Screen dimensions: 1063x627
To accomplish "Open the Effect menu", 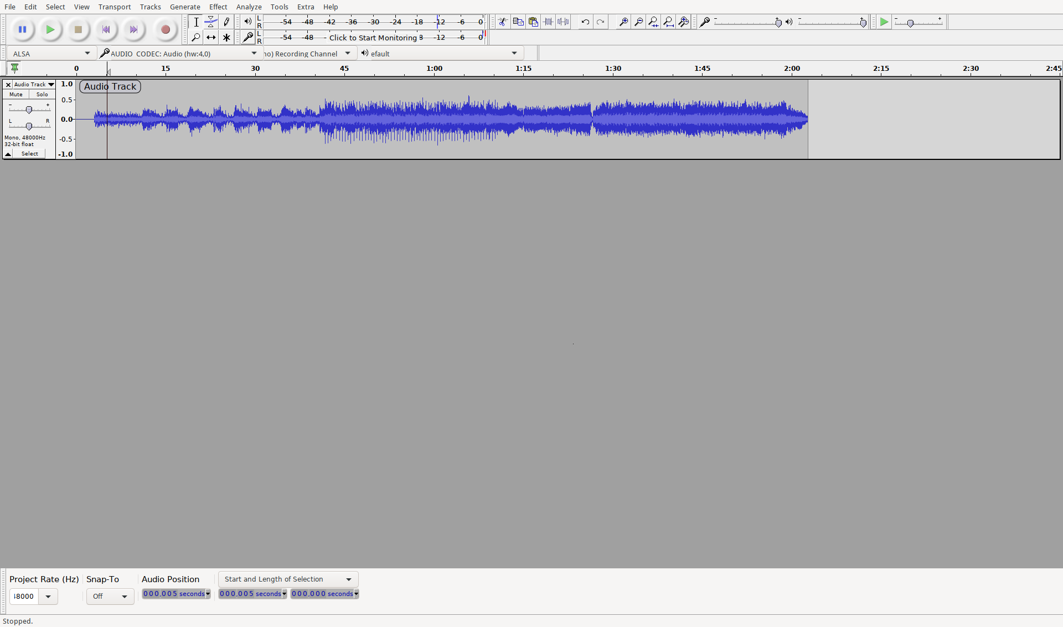I will [218, 7].
